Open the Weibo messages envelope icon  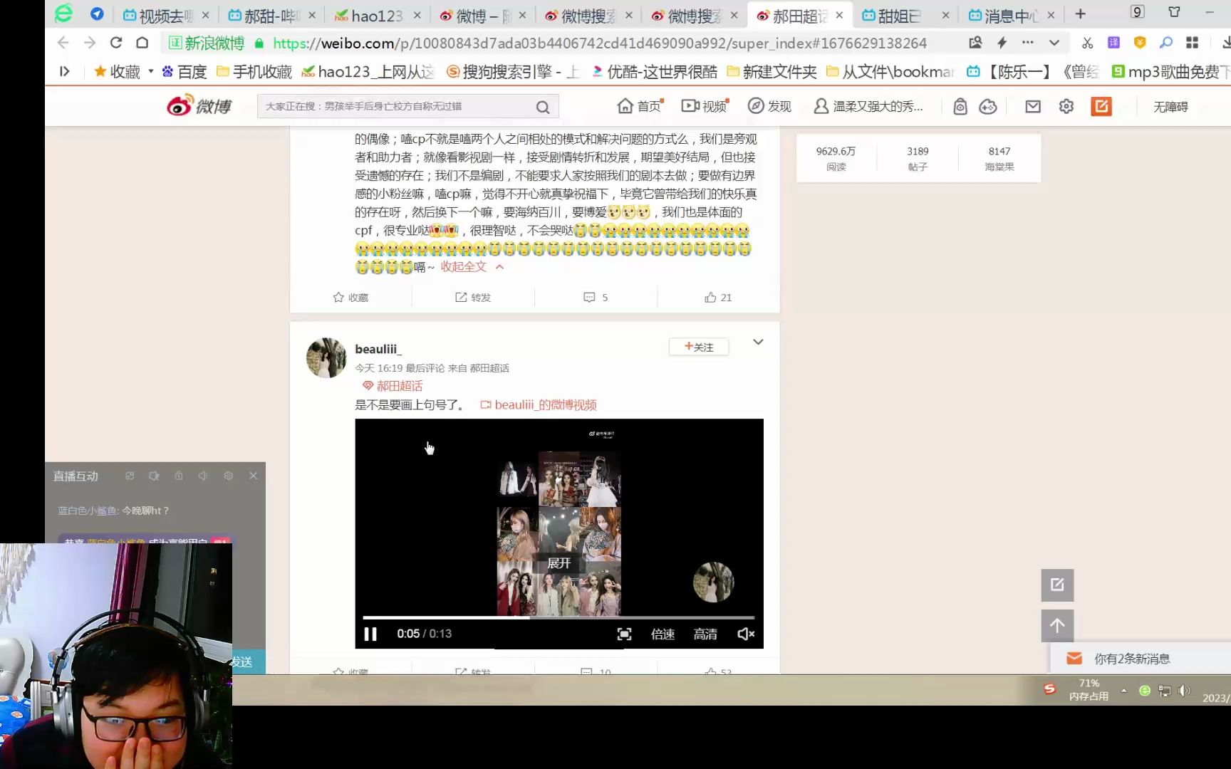(1033, 107)
